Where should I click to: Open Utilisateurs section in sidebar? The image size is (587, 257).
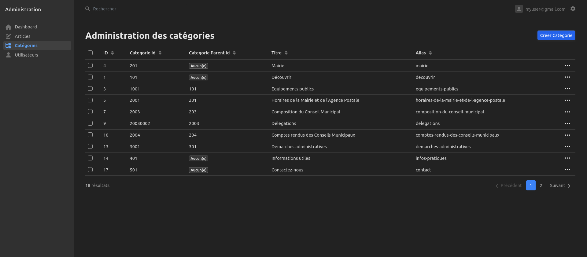coord(37,55)
